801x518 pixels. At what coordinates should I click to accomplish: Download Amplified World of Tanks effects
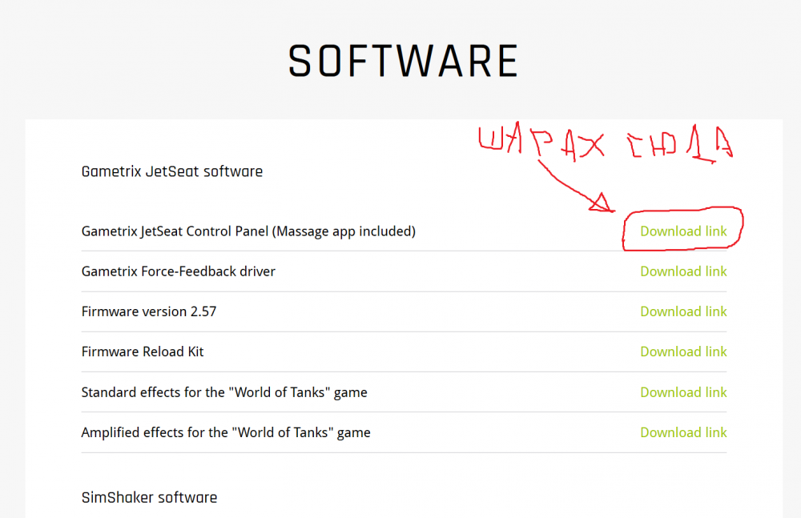pos(683,432)
